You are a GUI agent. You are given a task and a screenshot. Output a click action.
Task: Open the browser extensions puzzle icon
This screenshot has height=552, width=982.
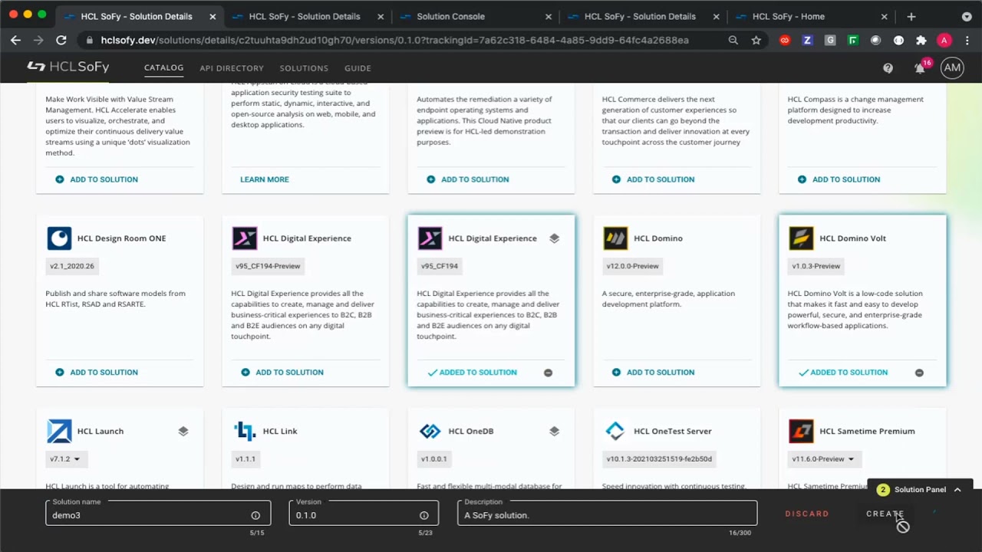[921, 40]
